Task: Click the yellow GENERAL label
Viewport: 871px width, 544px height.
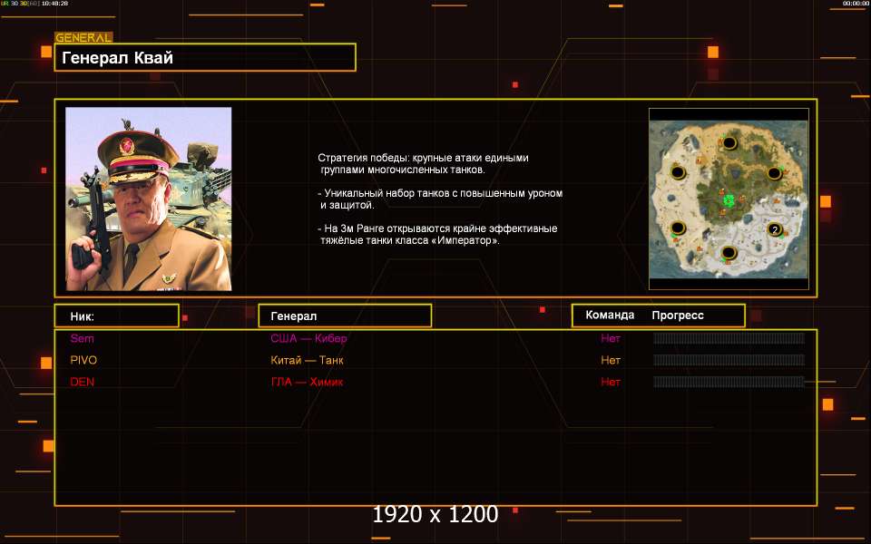Action: pos(83,38)
